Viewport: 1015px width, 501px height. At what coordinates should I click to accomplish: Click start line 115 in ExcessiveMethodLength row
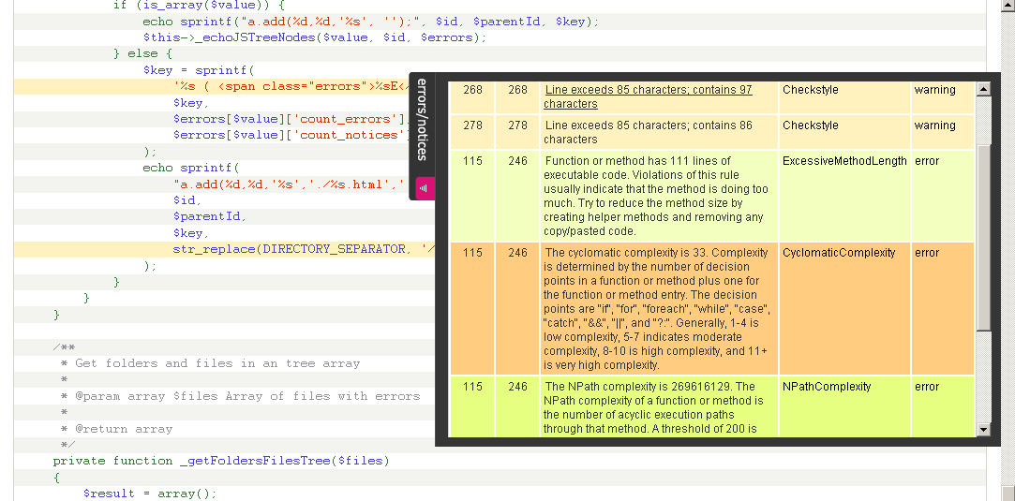(472, 161)
